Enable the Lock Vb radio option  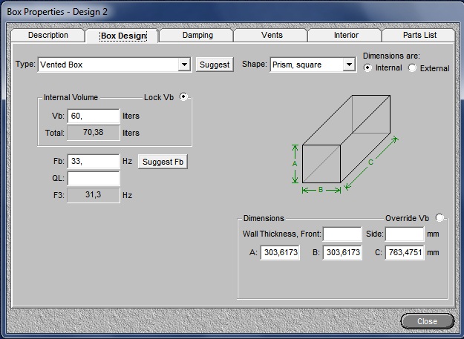coord(183,96)
